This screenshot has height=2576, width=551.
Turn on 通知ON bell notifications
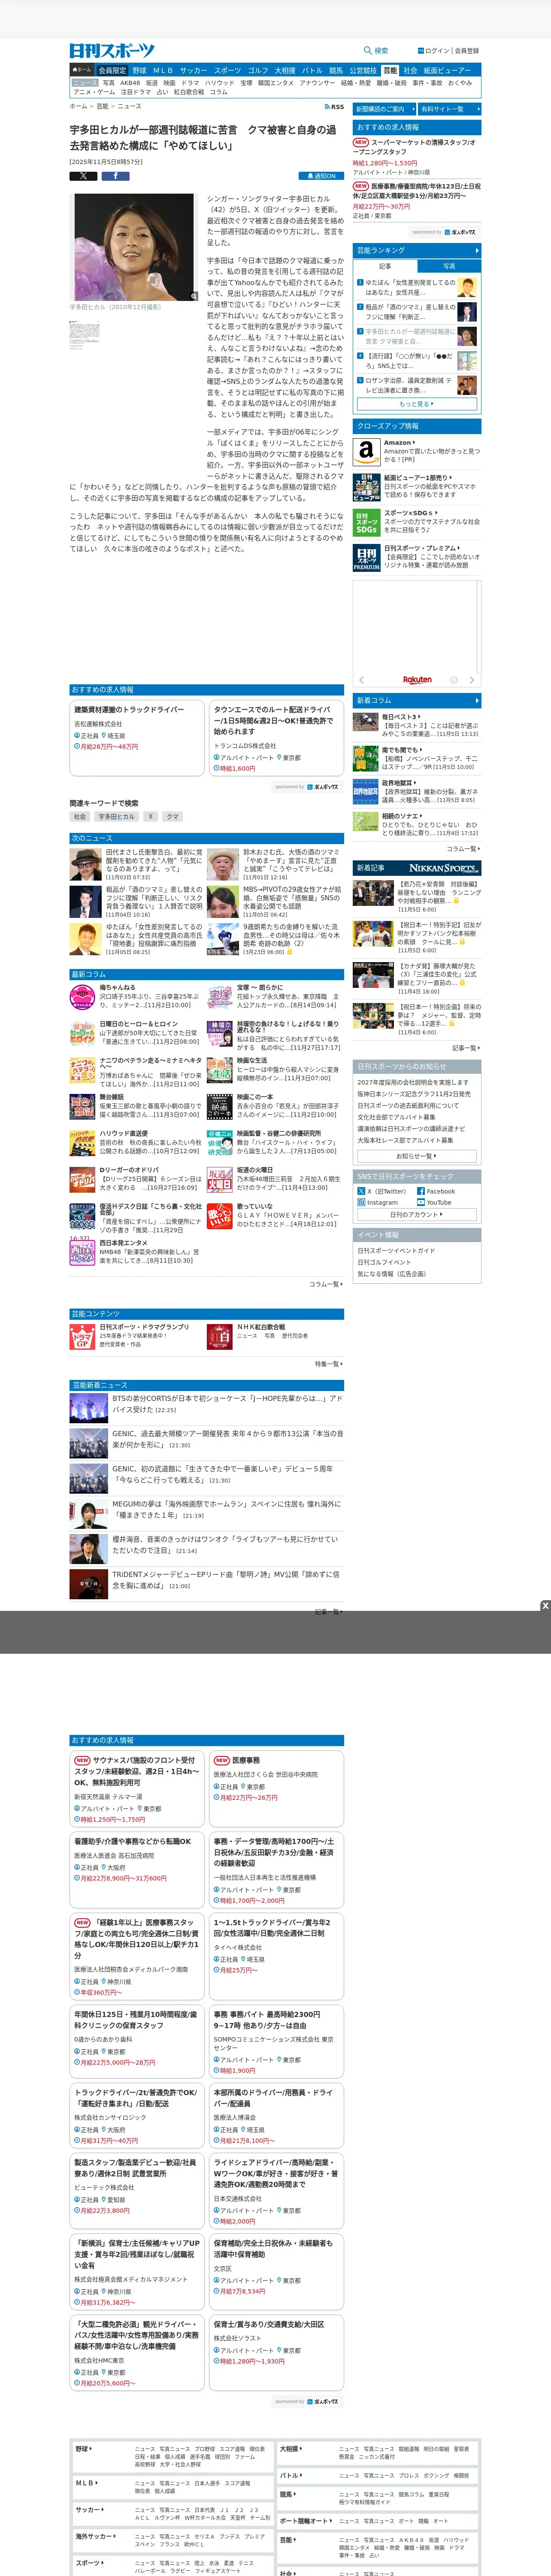point(321,176)
